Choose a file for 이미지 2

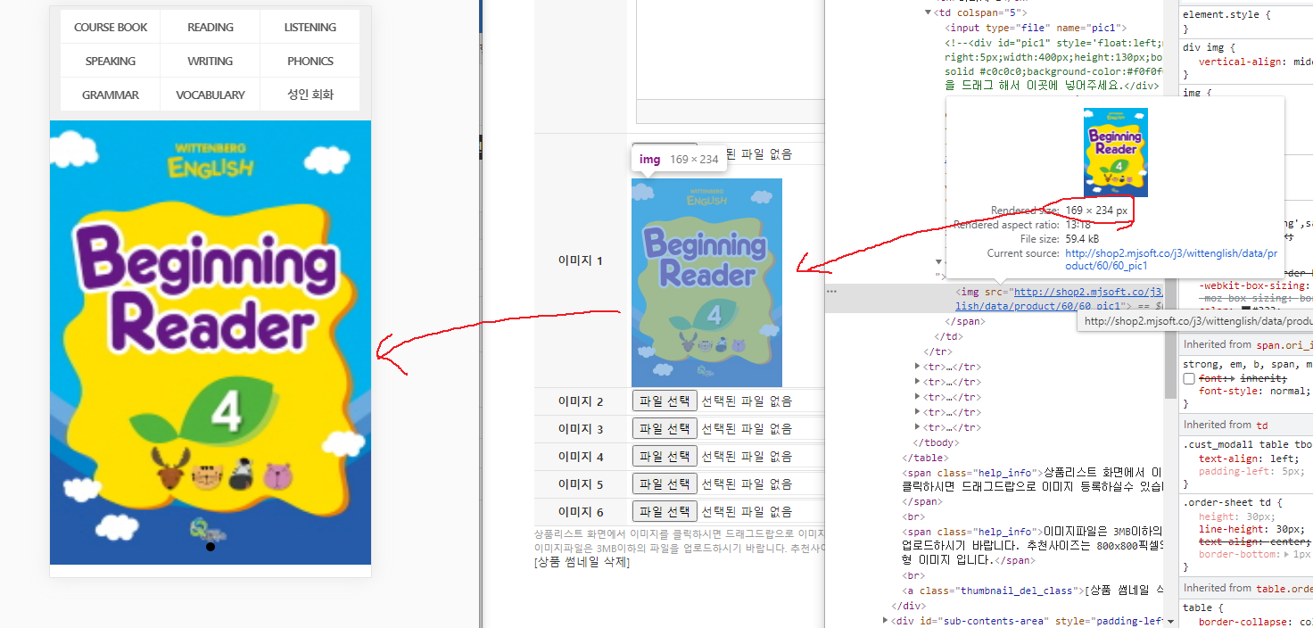click(665, 401)
